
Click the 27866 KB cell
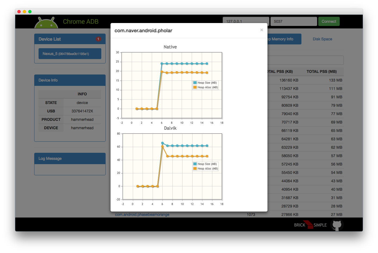[x=290, y=215]
